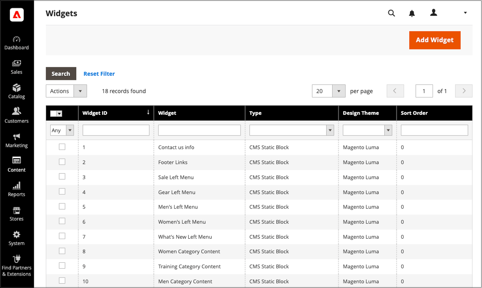Viewport: 482px width, 288px height.
Task: Open the admin account menu arrow
Action: pos(465,13)
